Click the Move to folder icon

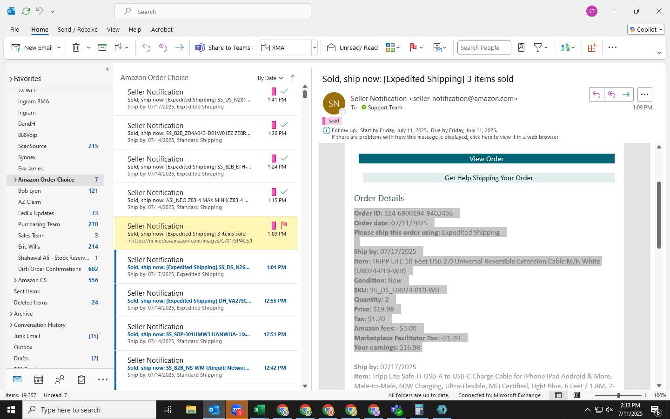119,47
